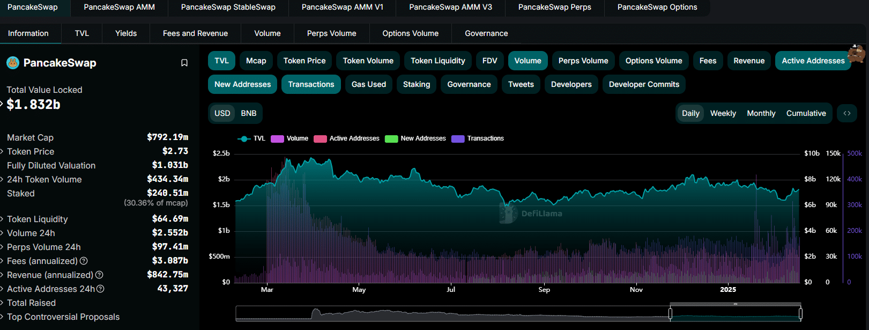869x330 pixels.
Task: Open the embed chart code icon
Action: [x=847, y=113]
